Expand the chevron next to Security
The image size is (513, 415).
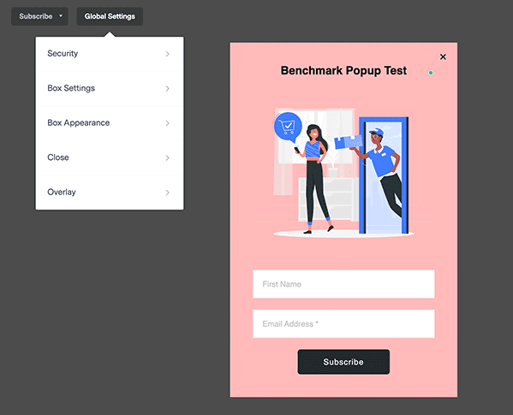(x=168, y=54)
